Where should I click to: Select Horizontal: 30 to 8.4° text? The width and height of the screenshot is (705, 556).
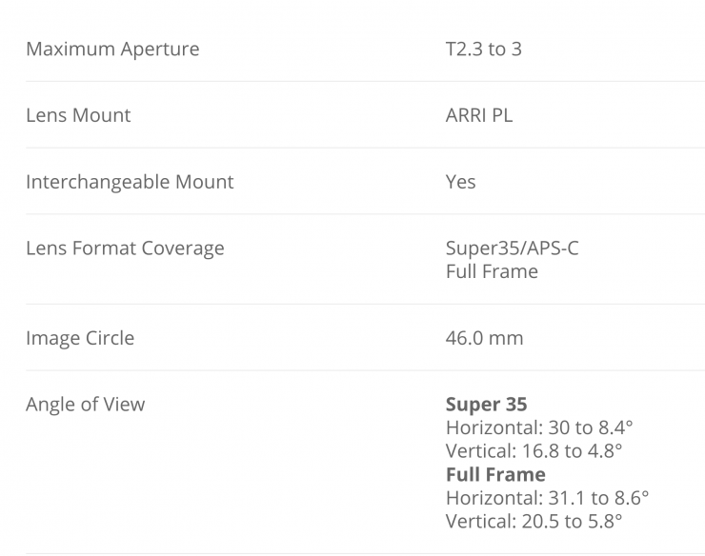(x=534, y=427)
